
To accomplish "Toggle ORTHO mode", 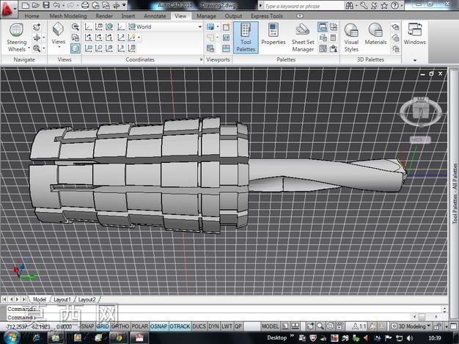I will 120,326.
